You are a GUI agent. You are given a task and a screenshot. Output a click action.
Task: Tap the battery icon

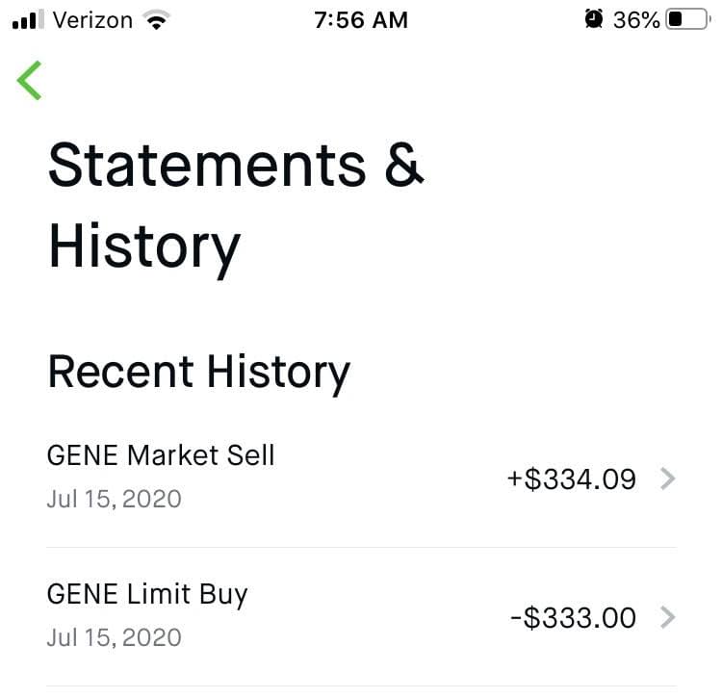(x=686, y=19)
